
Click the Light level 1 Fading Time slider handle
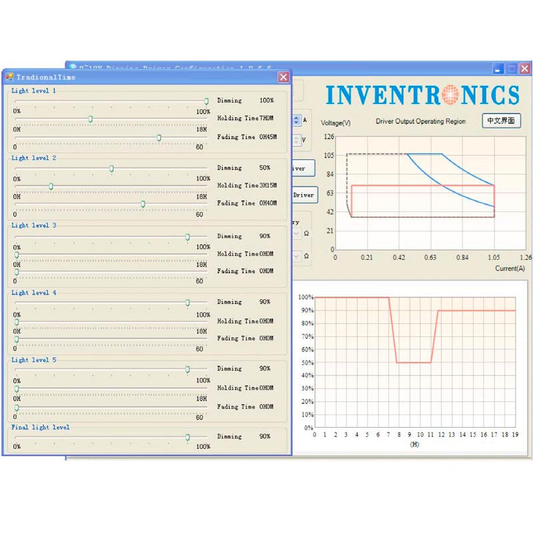159,137
